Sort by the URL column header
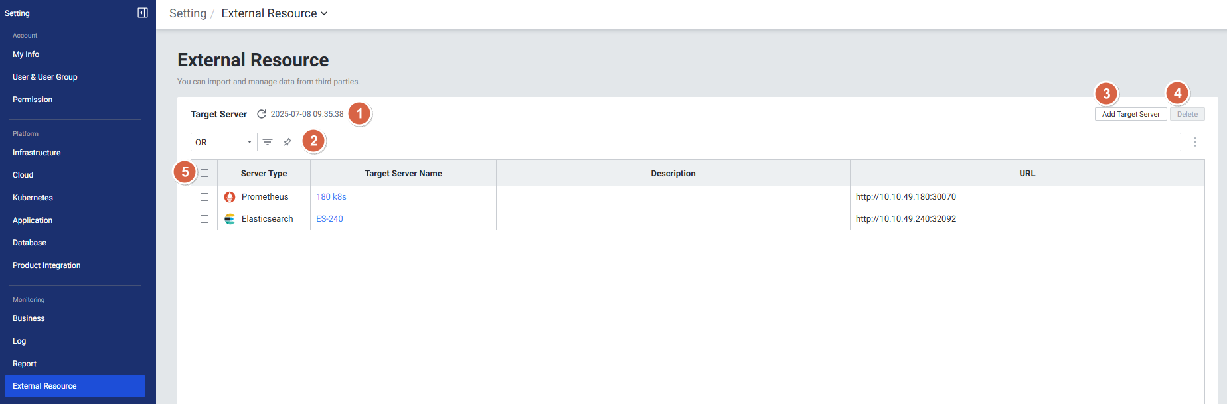 tap(1026, 173)
